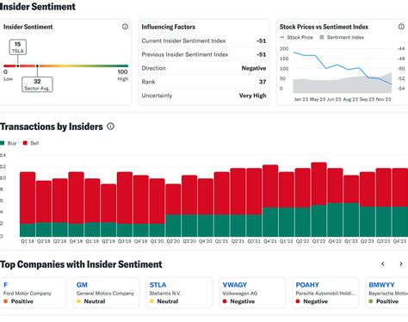Toggle the Buy legend item

click(x=9, y=143)
